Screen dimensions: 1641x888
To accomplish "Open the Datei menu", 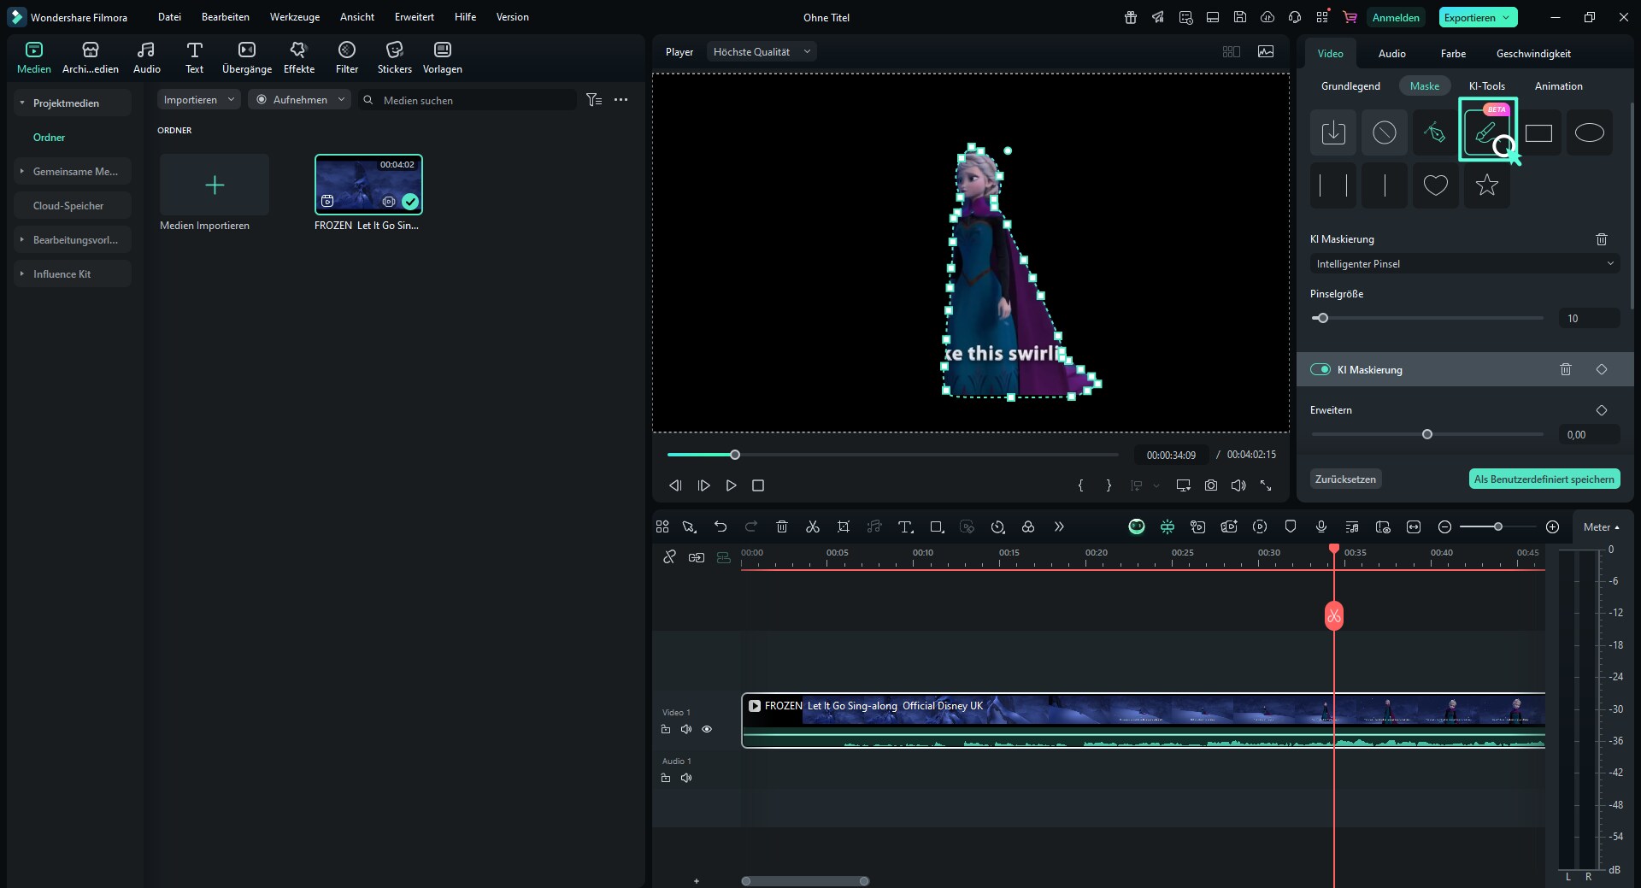I will tap(169, 17).
